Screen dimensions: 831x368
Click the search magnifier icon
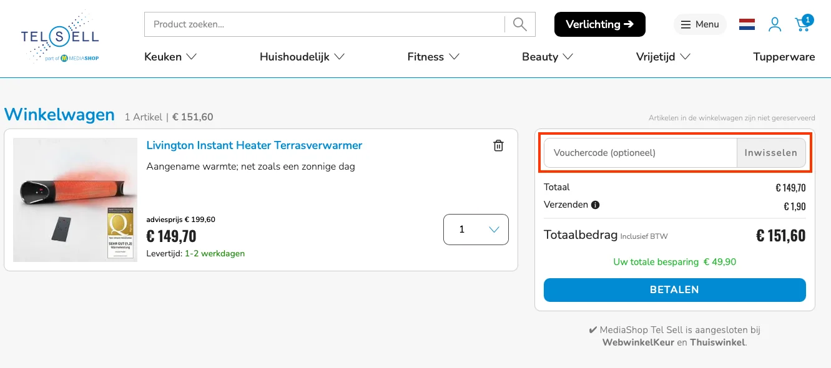[x=519, y=24]
